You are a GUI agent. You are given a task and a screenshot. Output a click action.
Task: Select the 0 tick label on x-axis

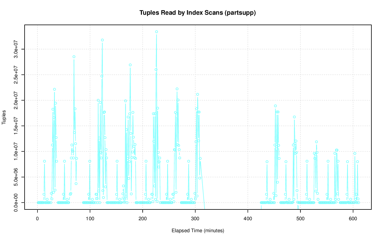[37, 218]
